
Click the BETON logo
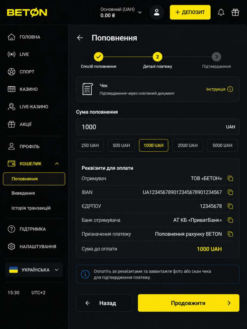27,13
